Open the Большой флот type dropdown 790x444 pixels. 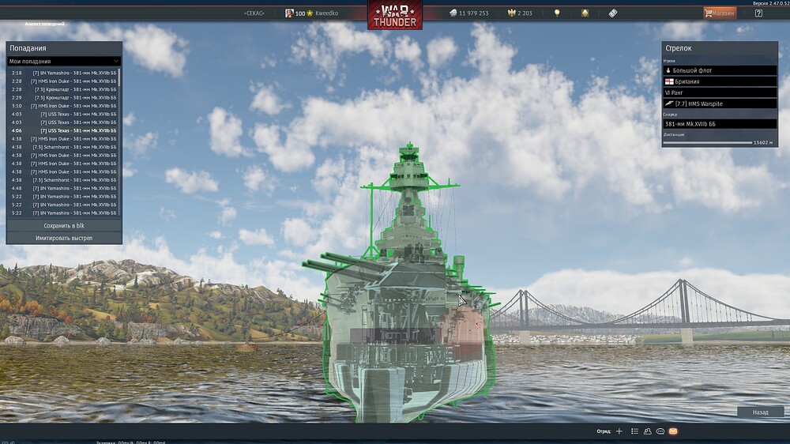pyautogui.click(x=720, y=70)
